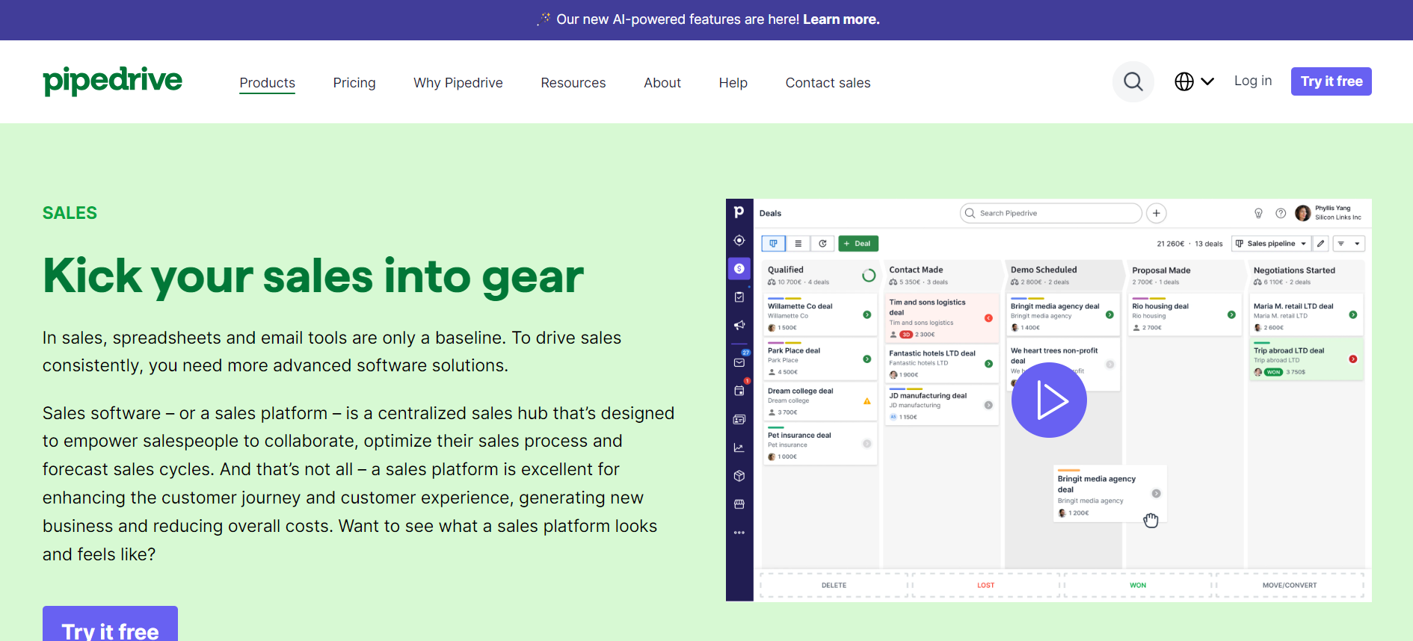Open the Pet insurance deal card

click(820, 445)
